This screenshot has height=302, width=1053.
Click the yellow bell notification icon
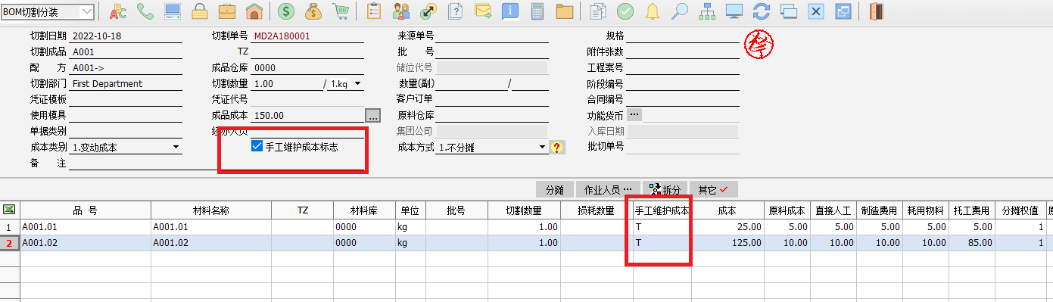(x=653, y=11)
